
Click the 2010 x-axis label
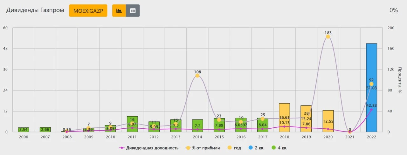coord(110,137)
